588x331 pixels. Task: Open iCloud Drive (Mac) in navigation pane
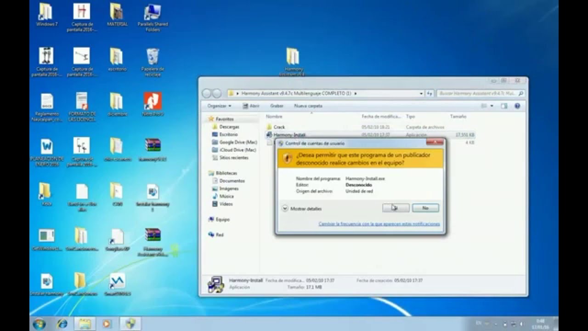tap(237, 150)
